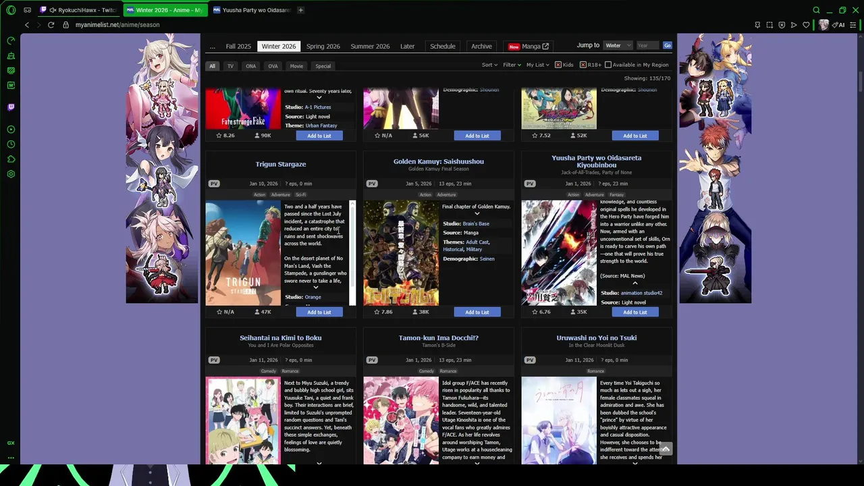Click the ad blocker shield icon
Viewport: 864px width, 486px height.
point(782,25)
